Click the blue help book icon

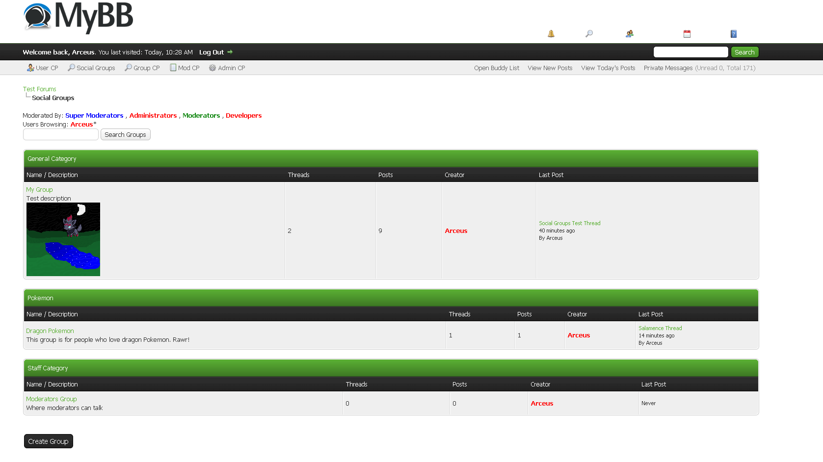[x=734, y=34]
